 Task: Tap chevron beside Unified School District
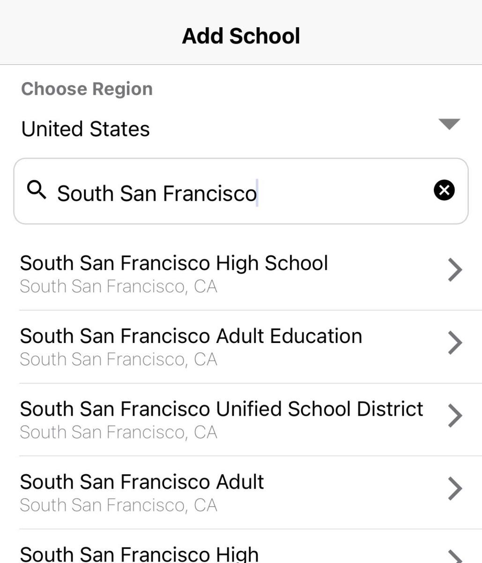[x=455, y=416]
